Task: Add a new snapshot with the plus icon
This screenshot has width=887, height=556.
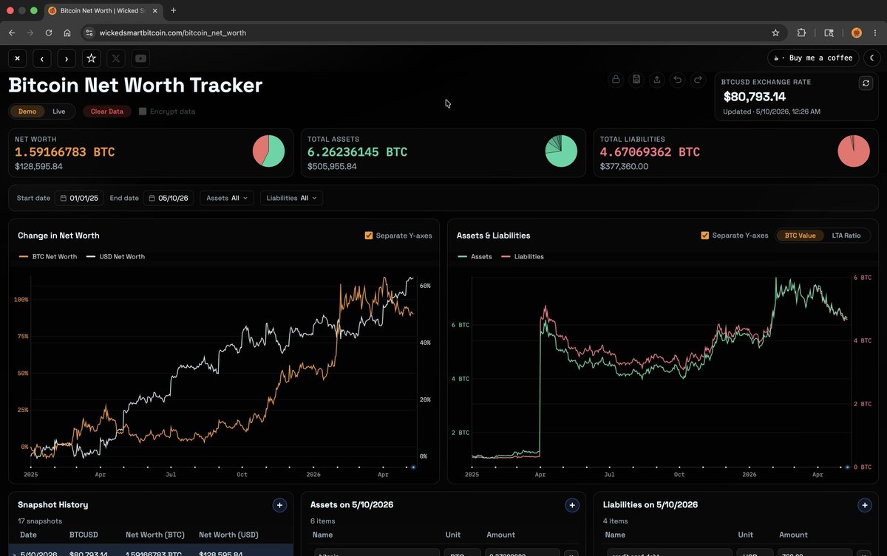Action: [x=279, y=505]
